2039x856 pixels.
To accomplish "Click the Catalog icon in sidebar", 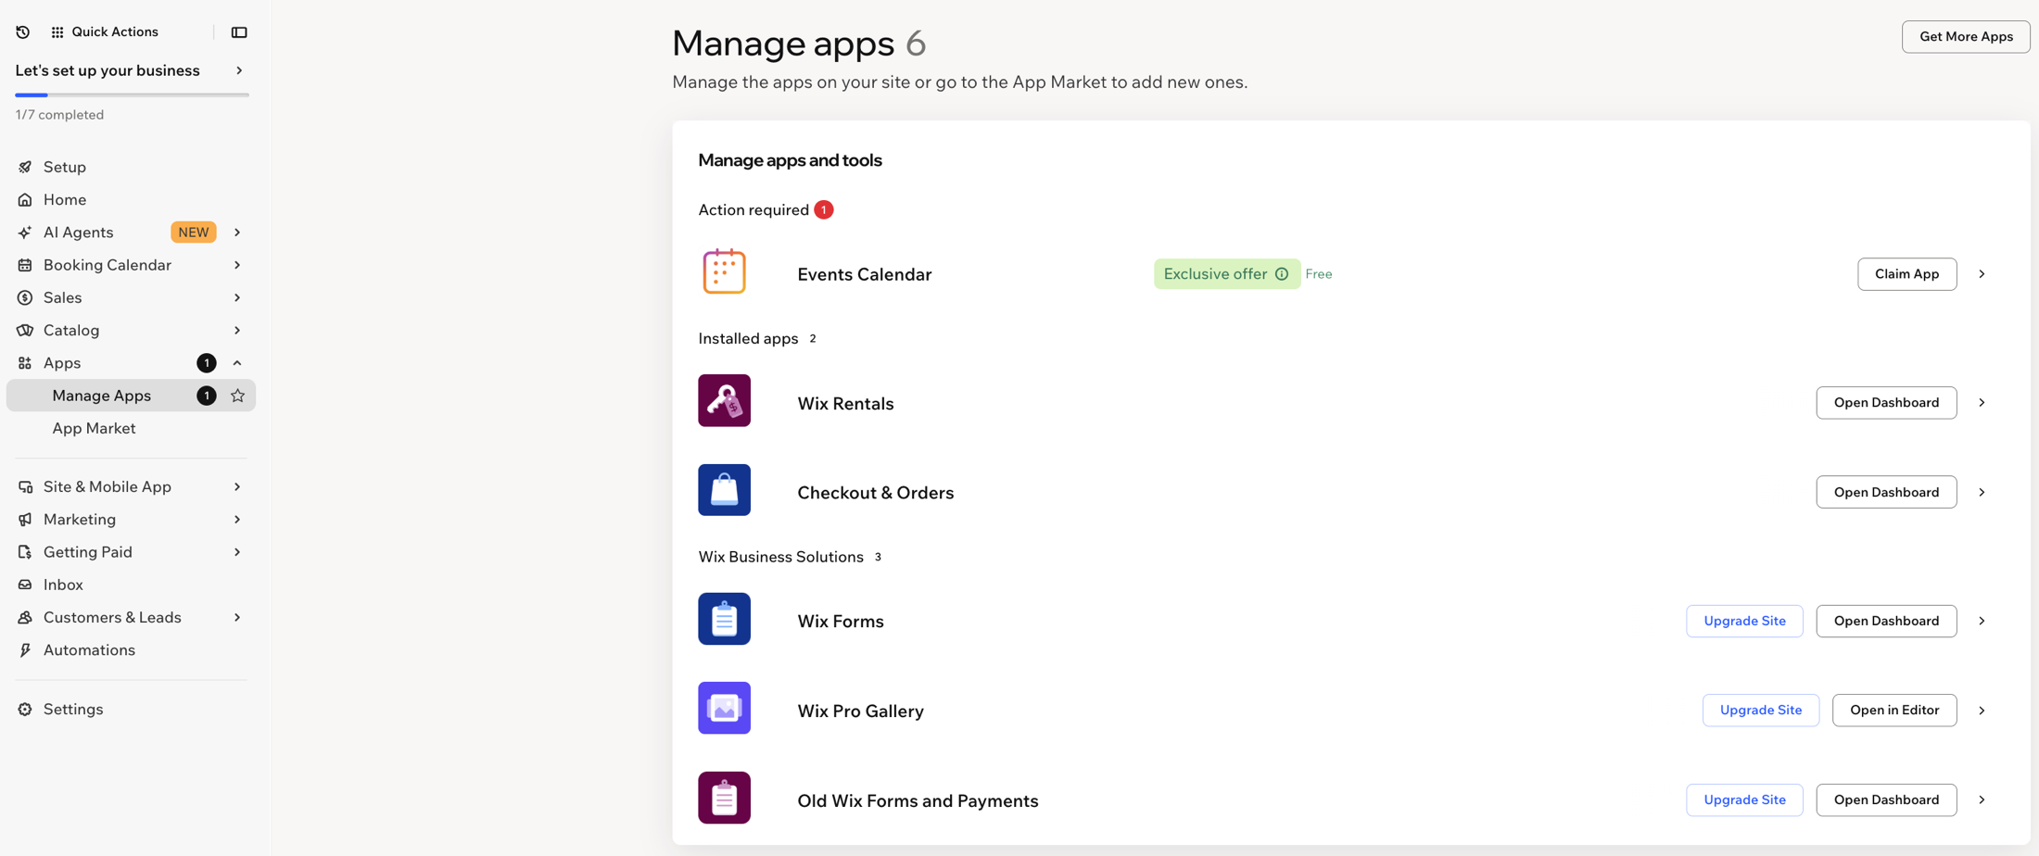I will click(25, 331).
